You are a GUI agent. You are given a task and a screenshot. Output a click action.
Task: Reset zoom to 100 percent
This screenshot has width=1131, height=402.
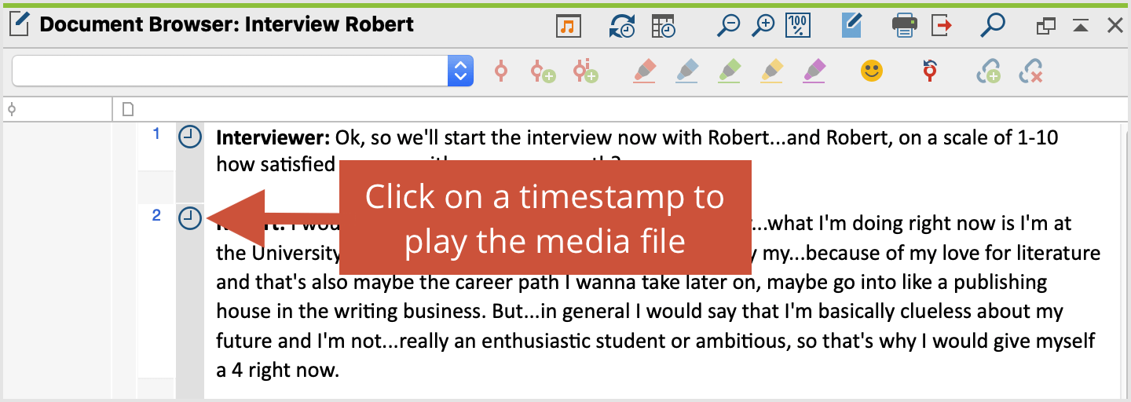tap(798, 26)
